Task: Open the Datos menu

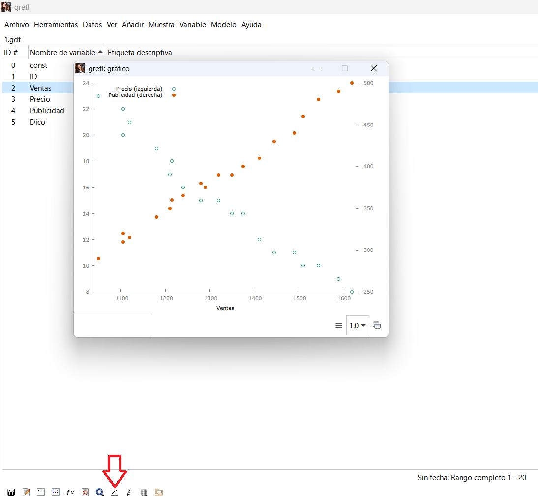Action: pos(92,25)
